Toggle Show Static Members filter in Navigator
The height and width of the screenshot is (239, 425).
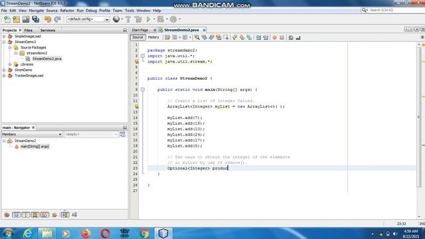tap(26, 215)
